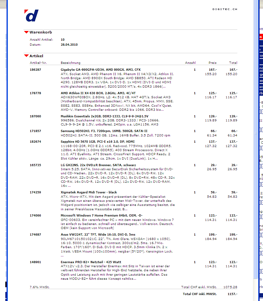
Task: Click the subtotal amount 1075.28
Action: [230, 287]
